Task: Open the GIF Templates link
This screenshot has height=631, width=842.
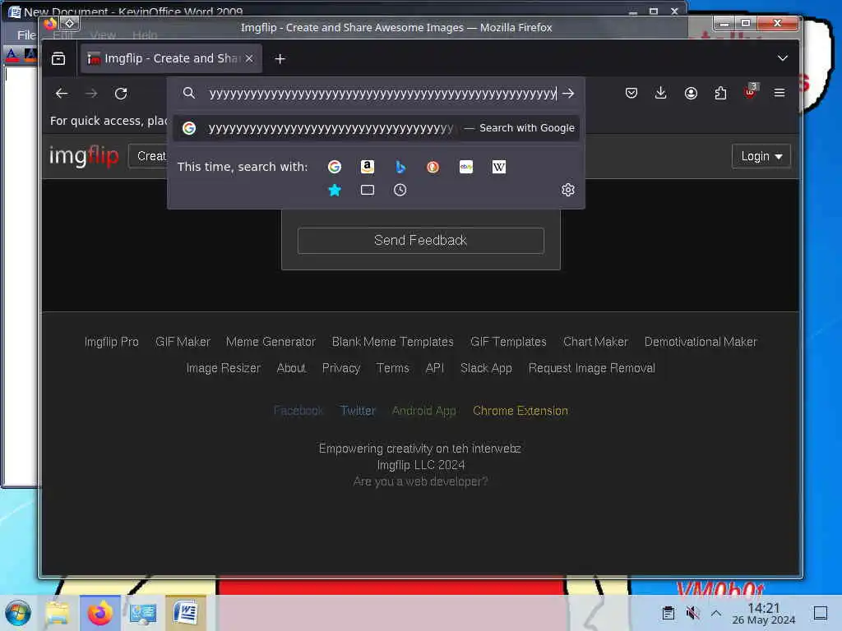Action: [508, 342]
